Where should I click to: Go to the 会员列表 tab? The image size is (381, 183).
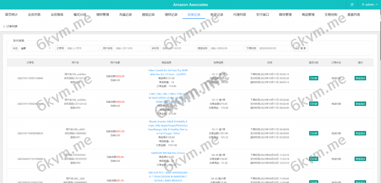[34, 15]
